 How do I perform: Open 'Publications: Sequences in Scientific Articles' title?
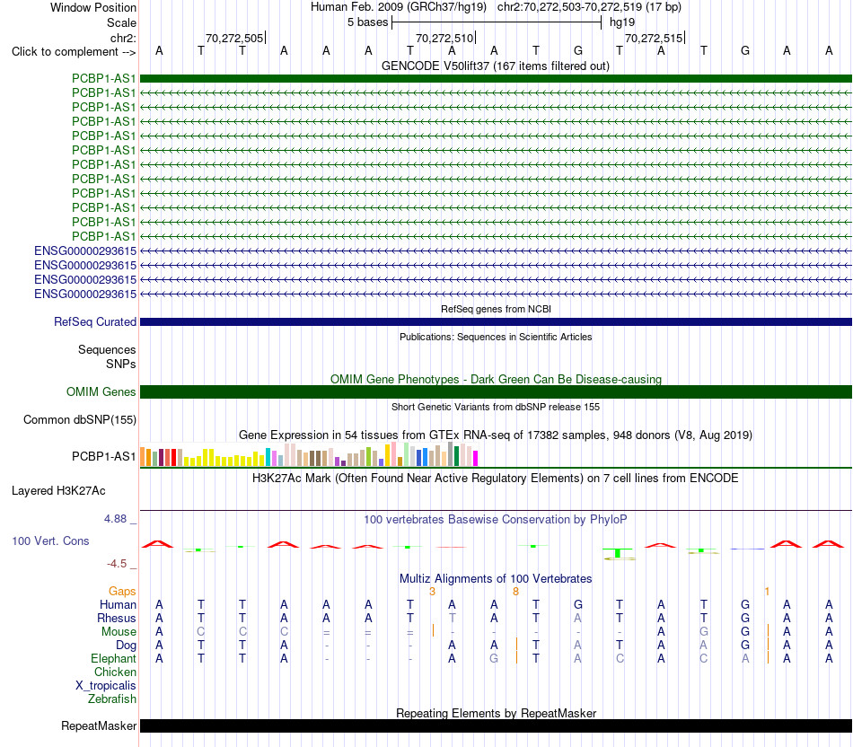tap(496, 337)
